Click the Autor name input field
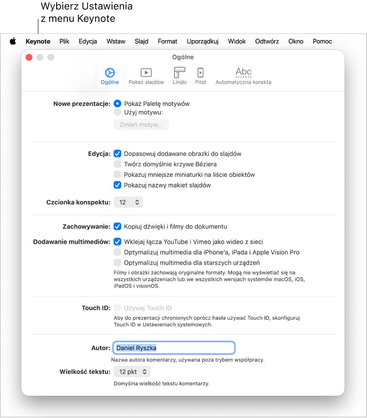 pos(174,348)
